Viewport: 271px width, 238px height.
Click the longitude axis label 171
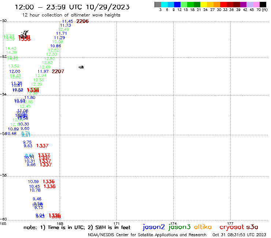[117, 223]
